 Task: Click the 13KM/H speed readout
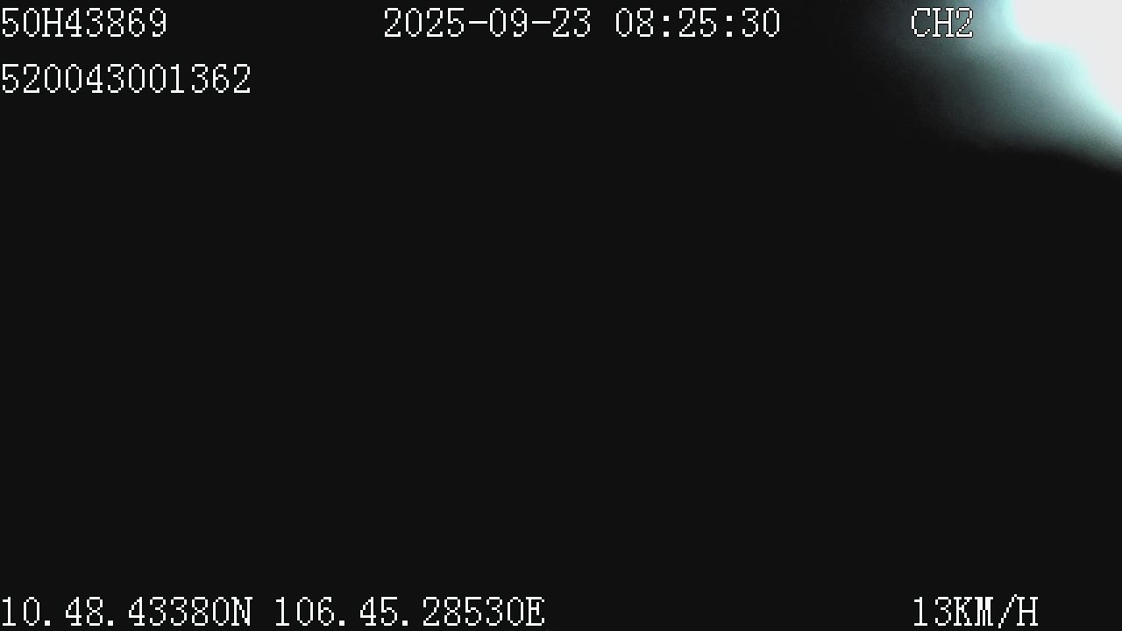(975, 612)
